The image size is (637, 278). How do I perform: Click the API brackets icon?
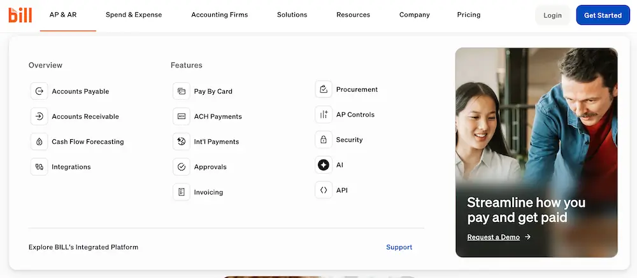coord(324,190)
